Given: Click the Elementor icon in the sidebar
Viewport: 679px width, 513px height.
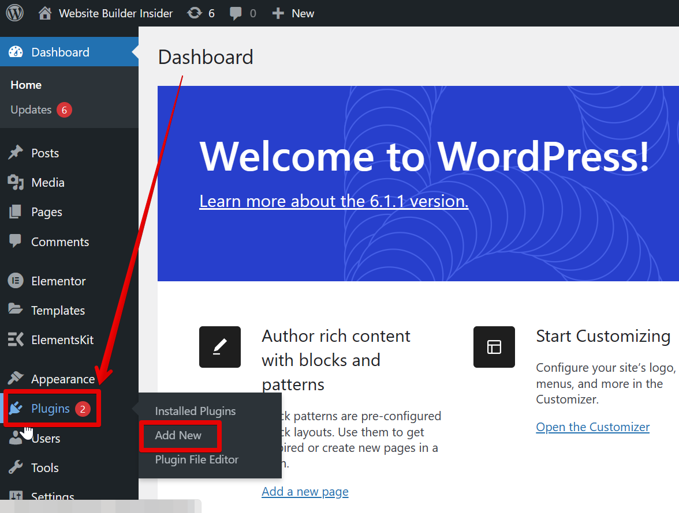Looking at the screenshot, I should click(x=16, y=281).
